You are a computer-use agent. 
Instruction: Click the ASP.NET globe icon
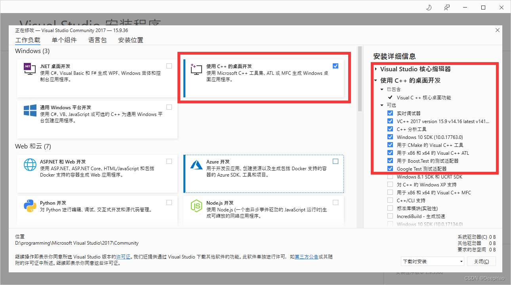point(30,165)
